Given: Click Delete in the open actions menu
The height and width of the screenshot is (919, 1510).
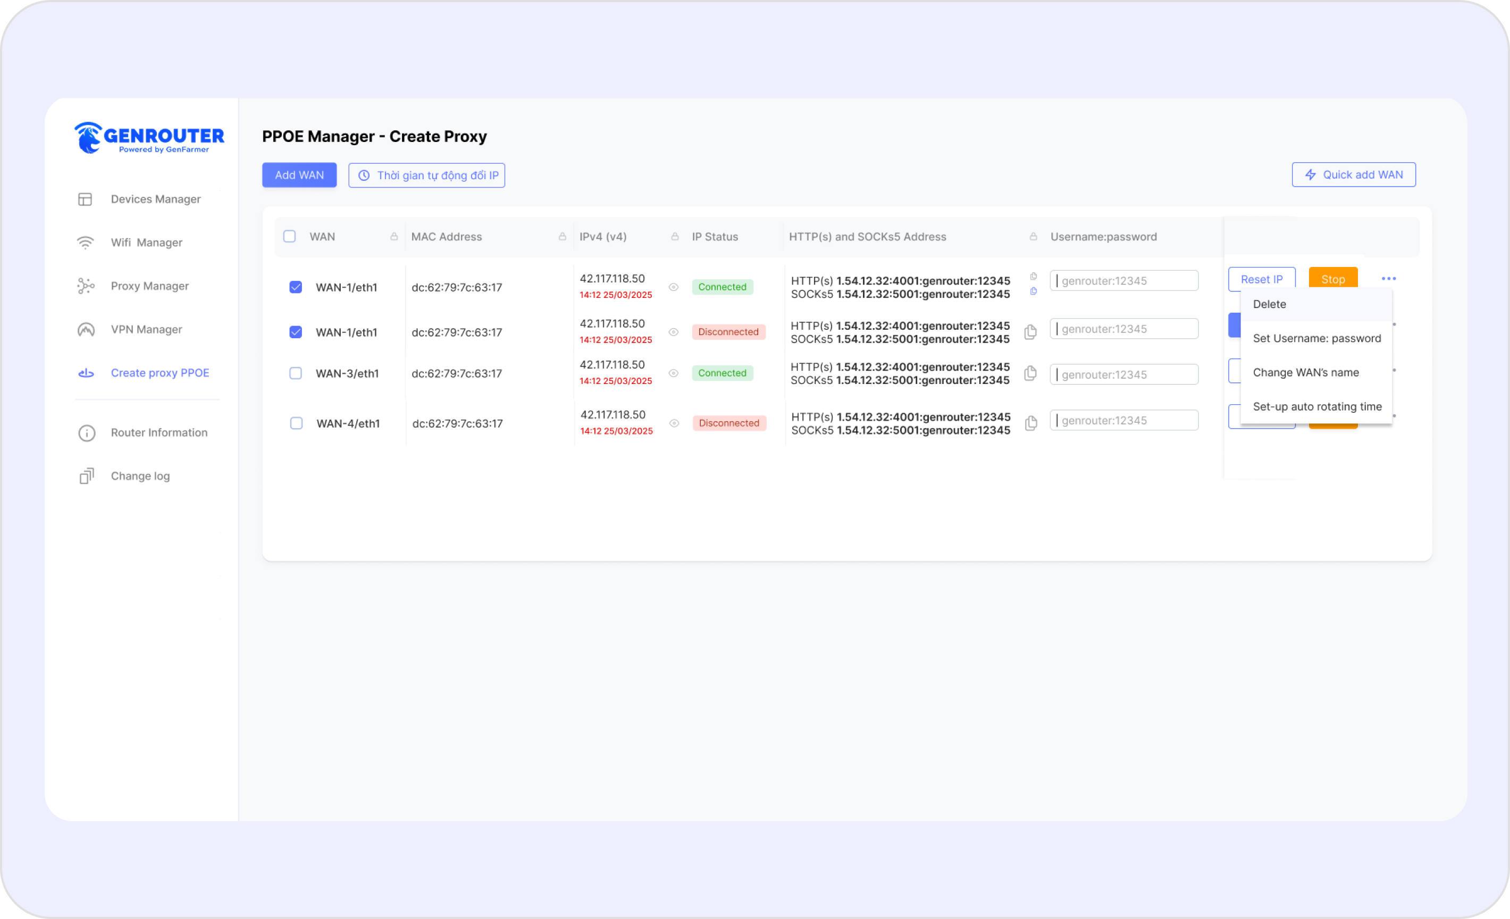Looking at the screenshot, I should tap(1269, 304).
